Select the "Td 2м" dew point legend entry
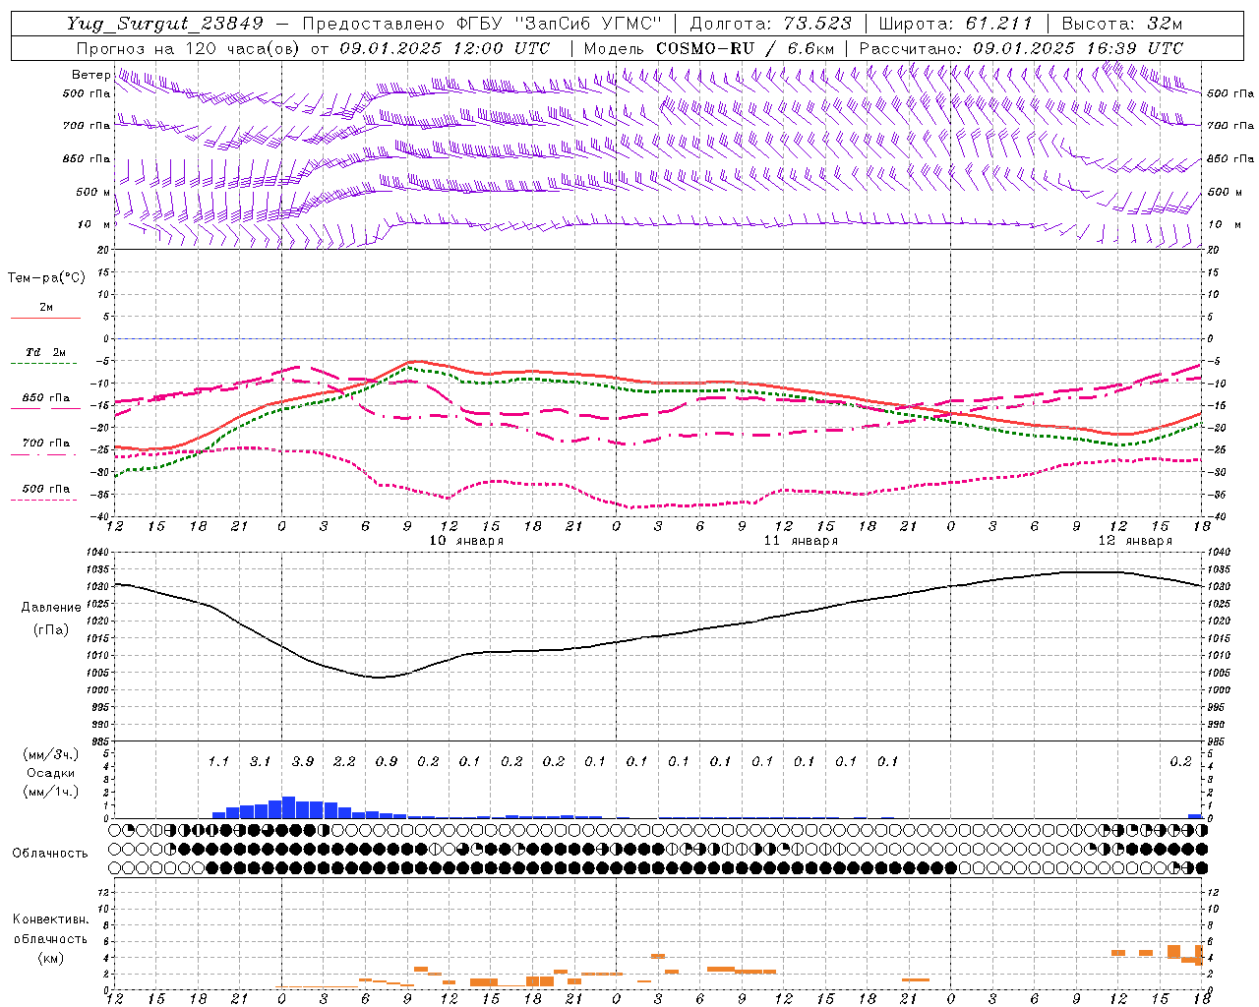Image resolution: width=1259 pixels, height=1007 pixels. click(46, 352)
